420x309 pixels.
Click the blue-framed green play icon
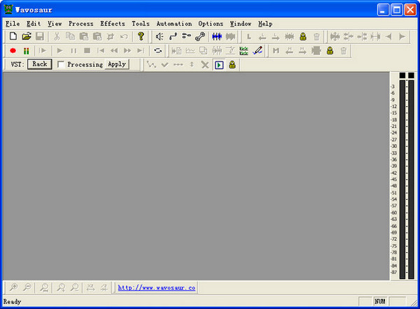(x=219, y=65)
